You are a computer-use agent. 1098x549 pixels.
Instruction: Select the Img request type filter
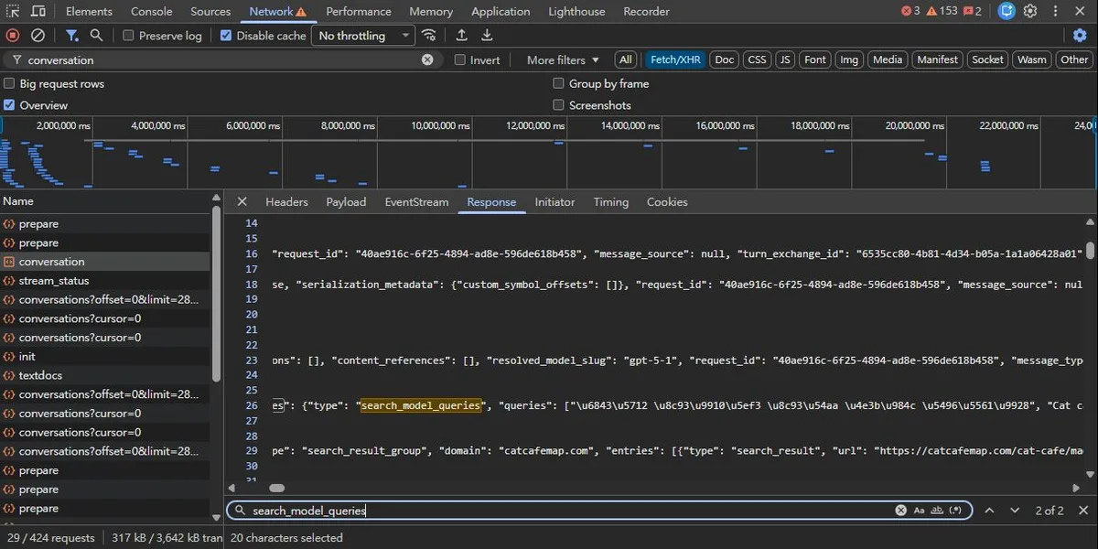(x=849, y=59)
